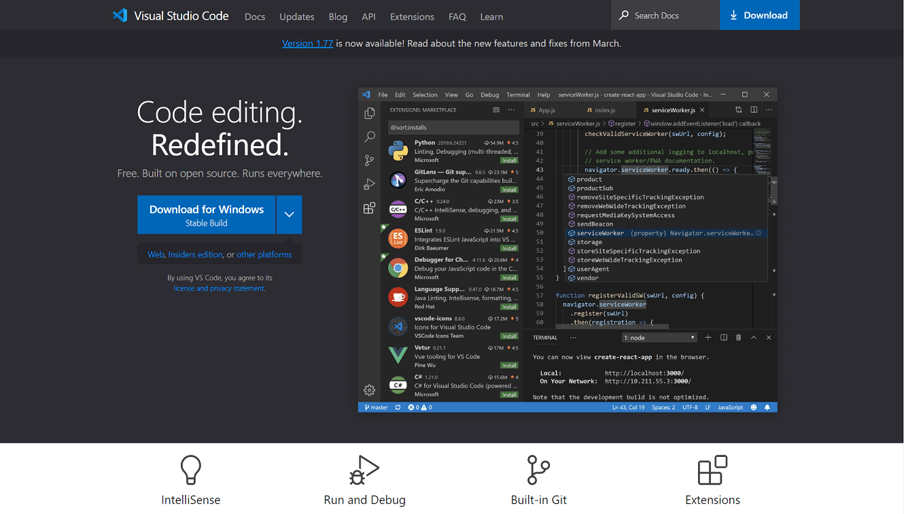The image size is (904, 514).
Task: Open more actions in Extensions Marketplace header
Action: point(511,109)
